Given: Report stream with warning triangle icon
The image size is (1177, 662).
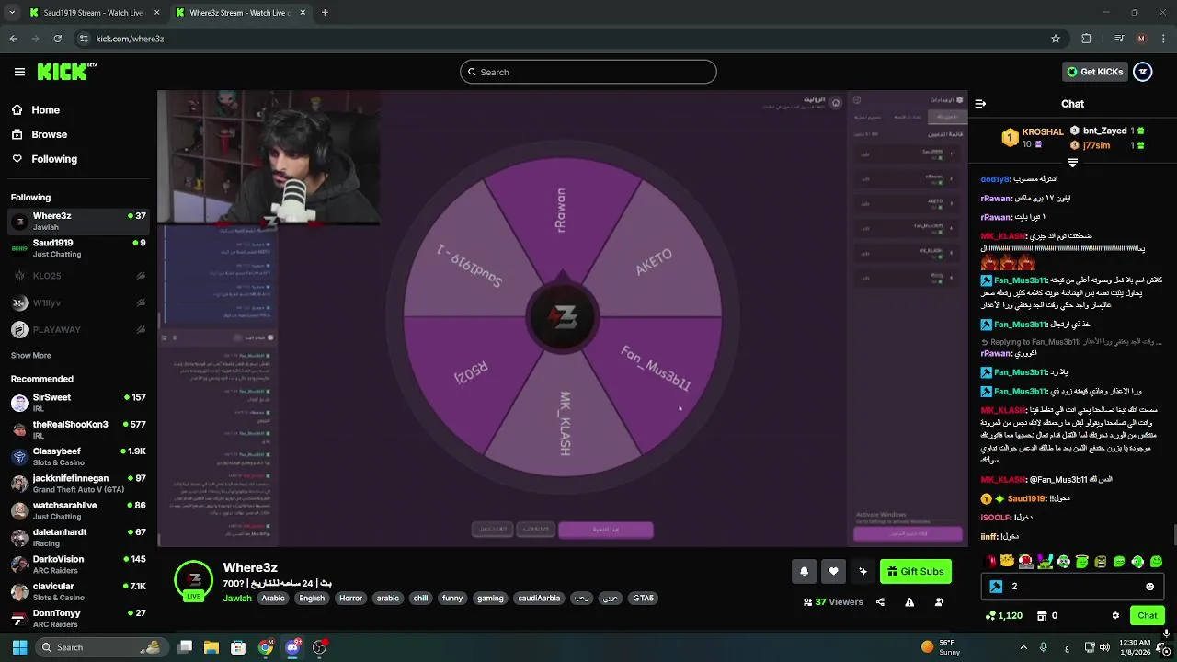Looking at the screenshot, I should pyautogui.click(x=909, y=602).
